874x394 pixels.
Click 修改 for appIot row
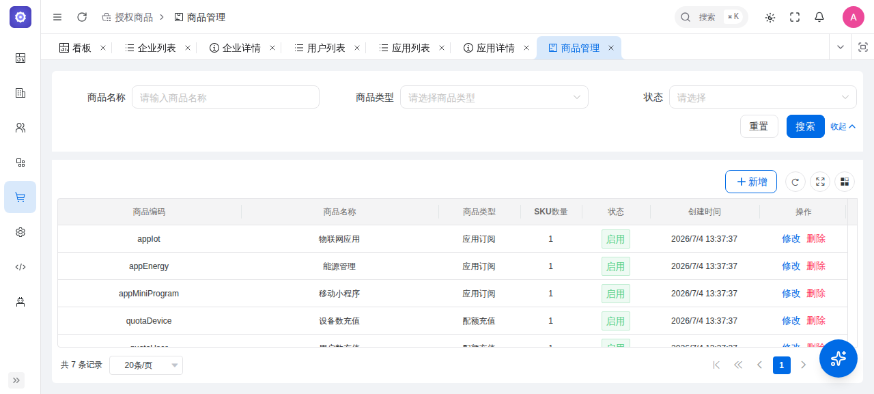(x=791, y=239)
